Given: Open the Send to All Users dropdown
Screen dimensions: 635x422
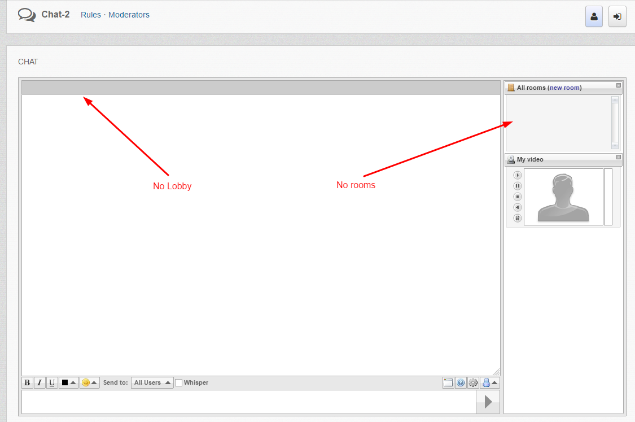Looking at the screenshot, I should (152, 382).
